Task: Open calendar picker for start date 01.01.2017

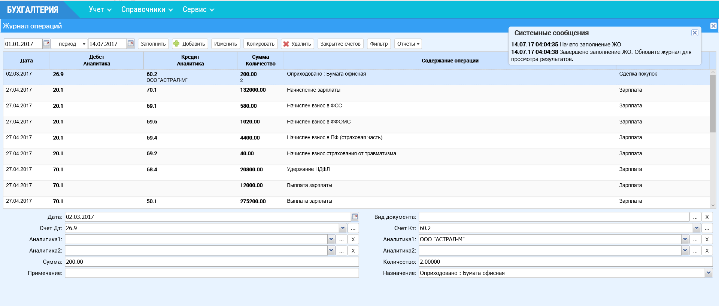Action: [46, 43]
